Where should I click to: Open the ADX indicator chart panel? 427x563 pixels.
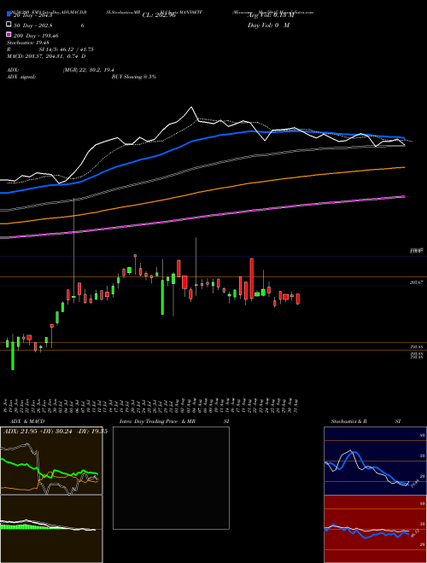pos(51,461)
